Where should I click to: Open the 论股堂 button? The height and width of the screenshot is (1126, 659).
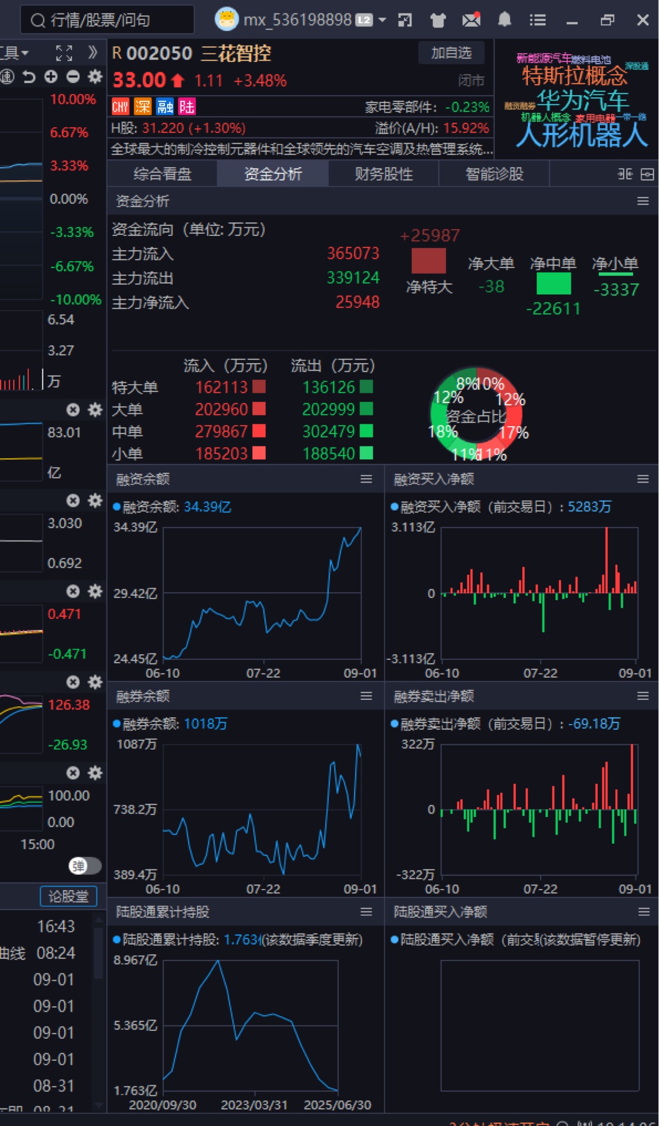pos(68,896)
